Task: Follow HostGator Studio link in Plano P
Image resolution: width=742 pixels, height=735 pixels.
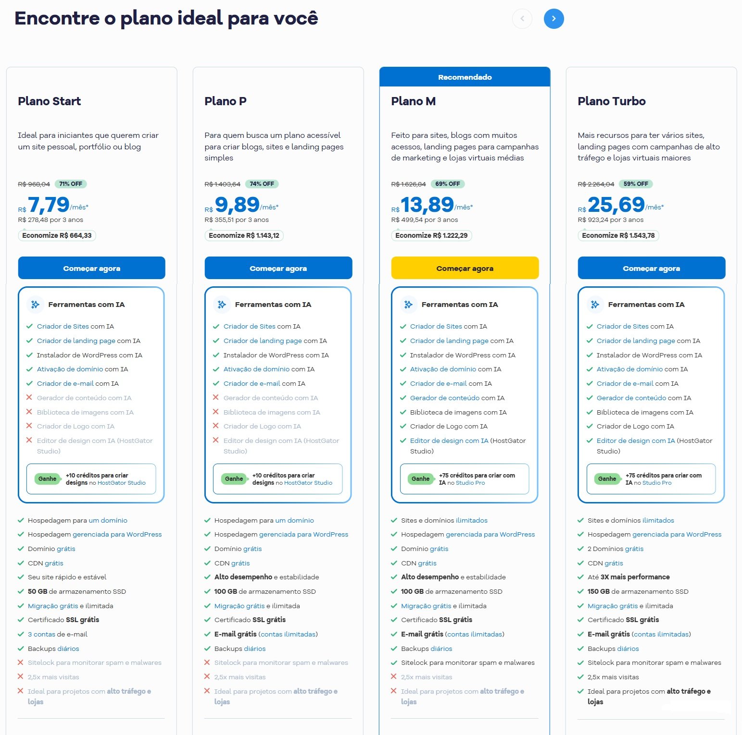Action: tap(308, 483)
